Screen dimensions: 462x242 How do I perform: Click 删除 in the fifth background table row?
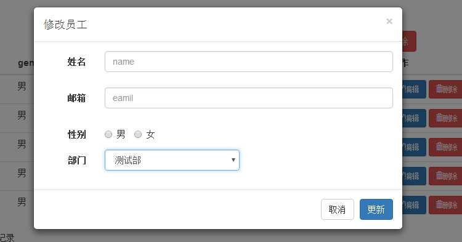pyautogui.click(x=445, y=205)
